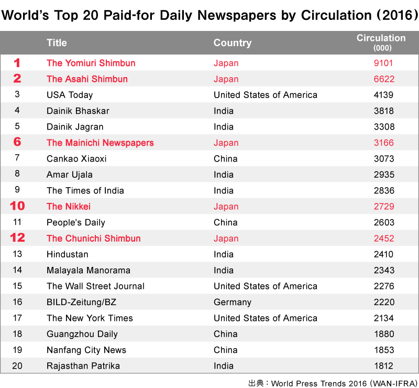419x388 pixels.
Task: Click the Title column header
Action: [x=57, y=43]
